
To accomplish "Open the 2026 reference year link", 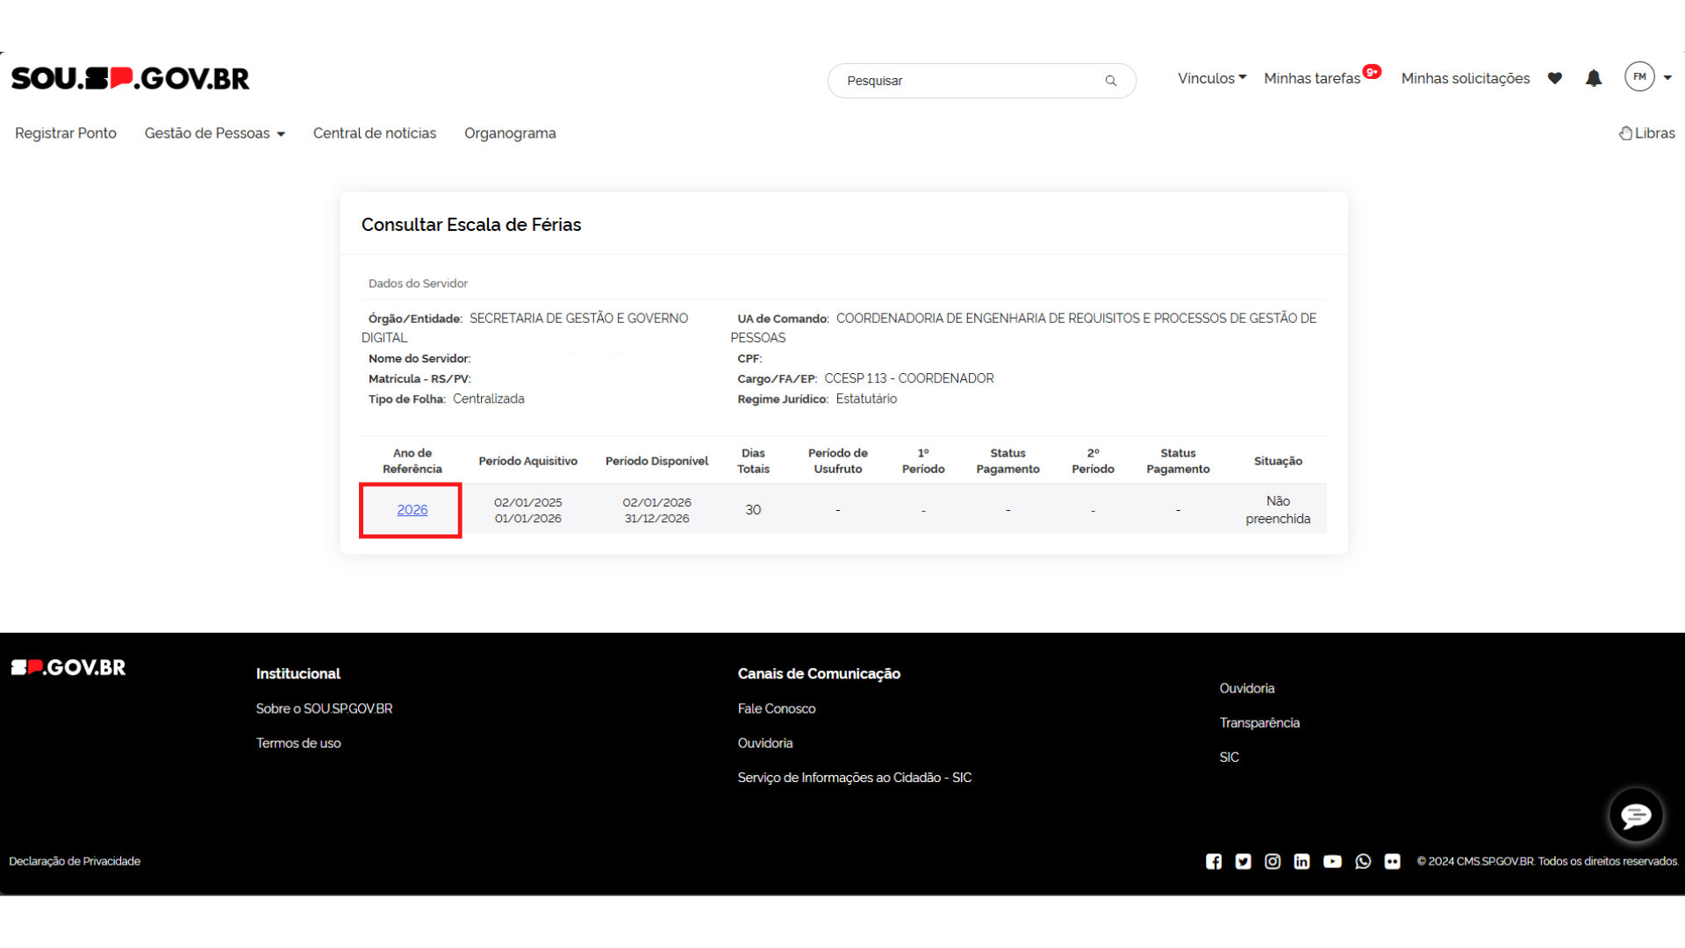I will click(412, 510).
